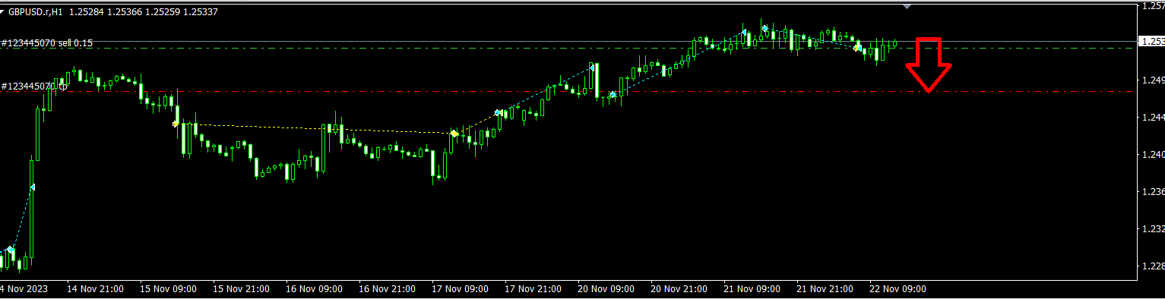Select the yellow diamond marker near 17 Nov 09:00
This screenshot has height=299, width=1165.
454,134
